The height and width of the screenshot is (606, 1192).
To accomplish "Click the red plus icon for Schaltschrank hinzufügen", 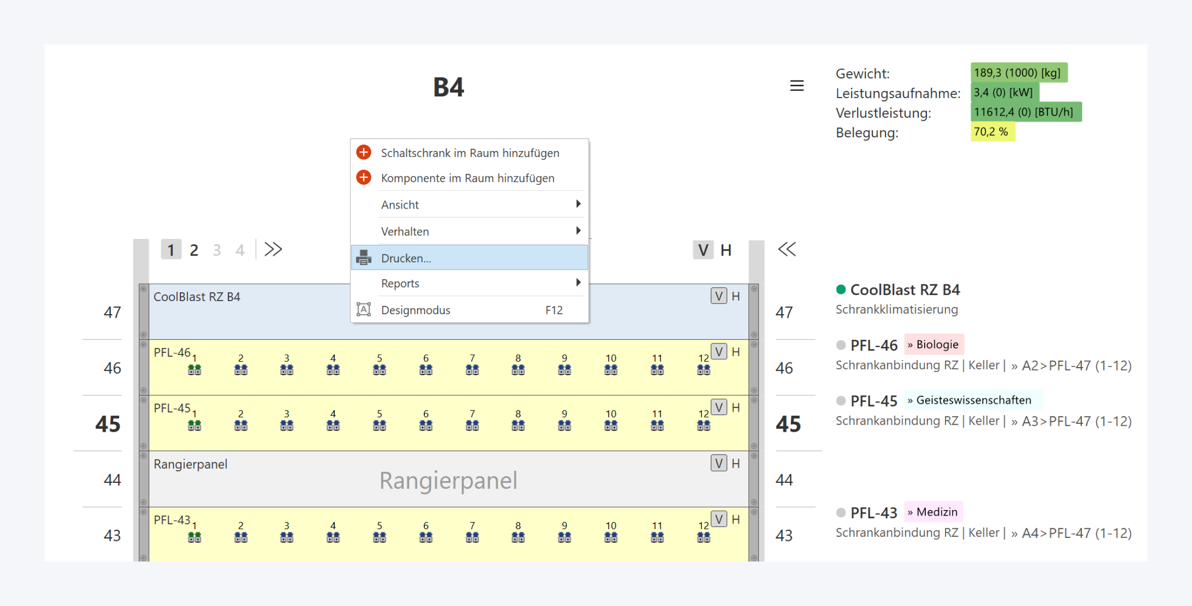I will (x=364, y=152).
